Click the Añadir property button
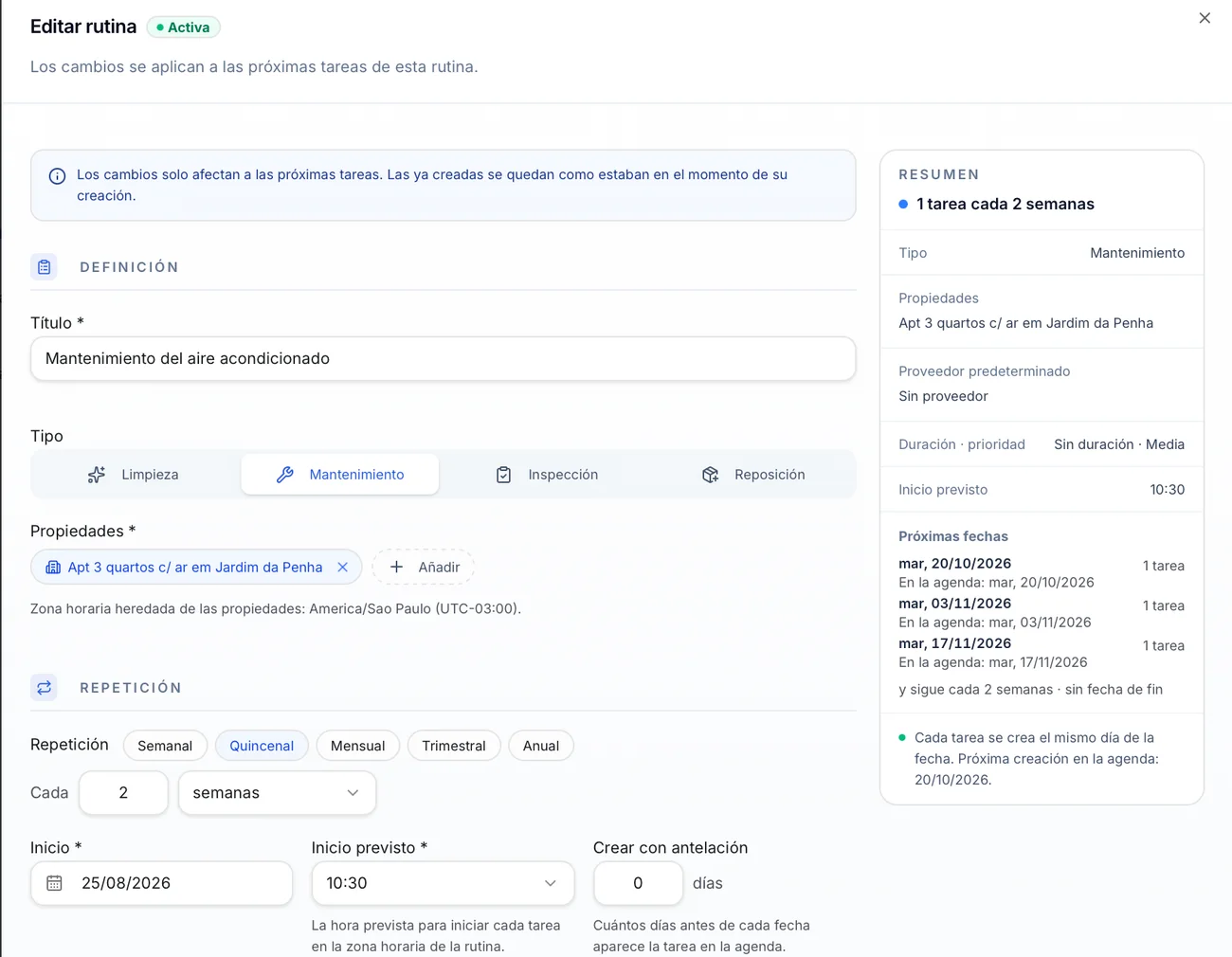Viewport: 1232px width, 957px height. click(x=424, y=567)
